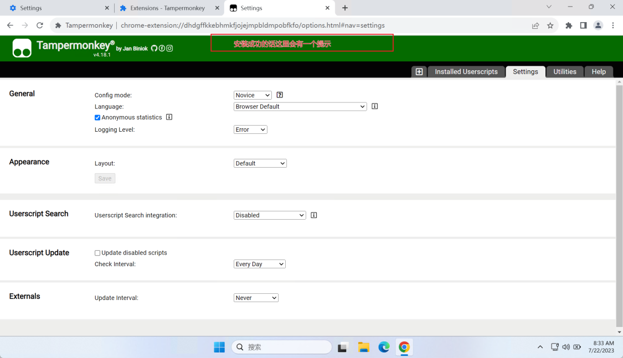Toggle Chrome side panel icon
Screen dimensions: 623x358
[583, 25]
